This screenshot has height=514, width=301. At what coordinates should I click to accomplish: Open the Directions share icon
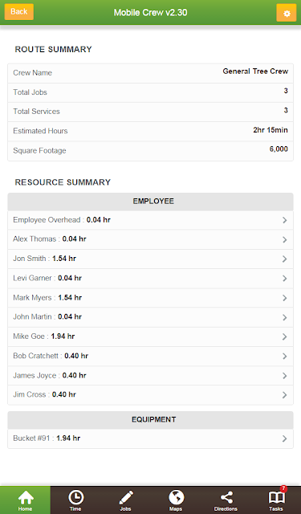click(226, 497)
